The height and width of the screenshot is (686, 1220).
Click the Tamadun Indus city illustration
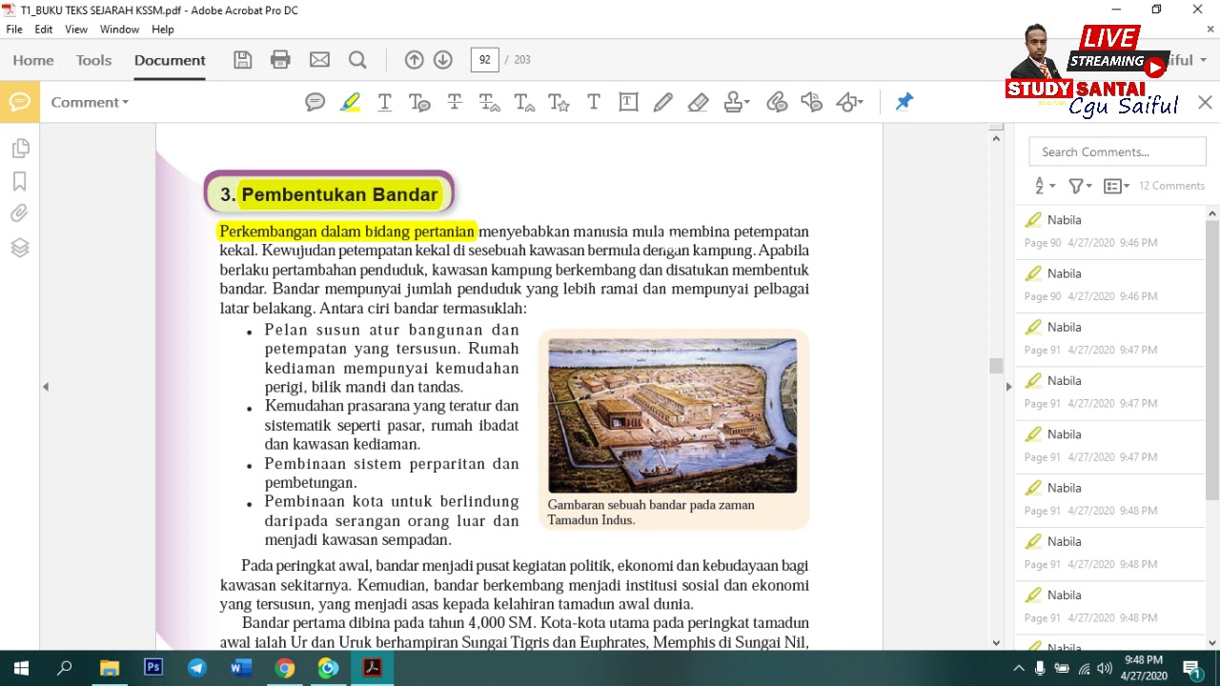tap(673, 415)
